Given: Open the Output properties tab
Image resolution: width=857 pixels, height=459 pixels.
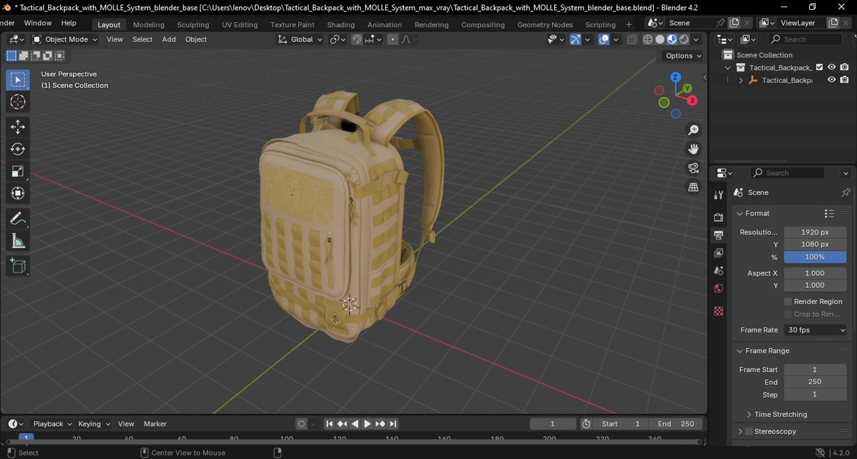Looking at the screenshot, I should point(718,235).
